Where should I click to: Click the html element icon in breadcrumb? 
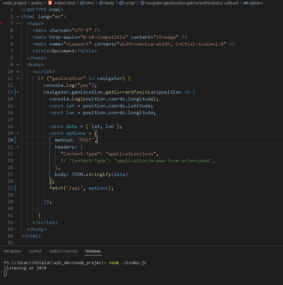click(x=82, y=3)
